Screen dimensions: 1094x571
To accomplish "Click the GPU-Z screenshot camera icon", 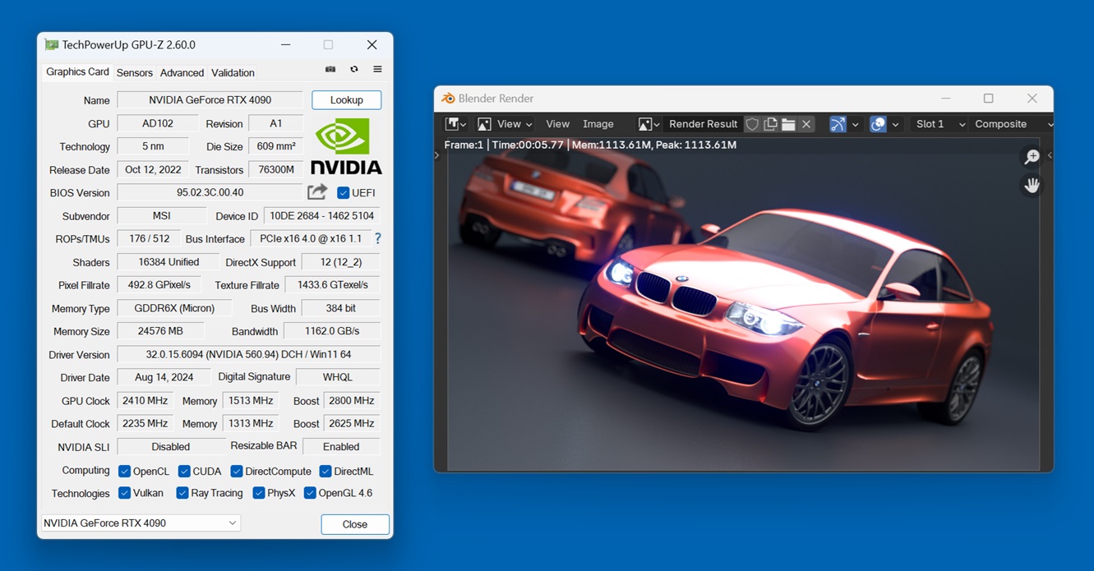I will point(330,70).
